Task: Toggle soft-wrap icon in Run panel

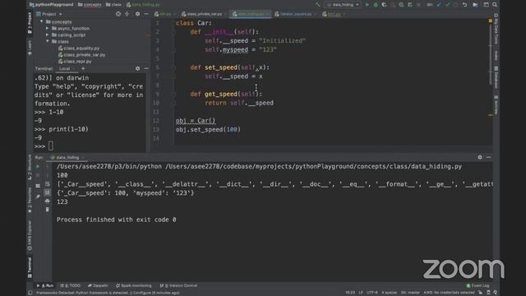Action: 48,184
